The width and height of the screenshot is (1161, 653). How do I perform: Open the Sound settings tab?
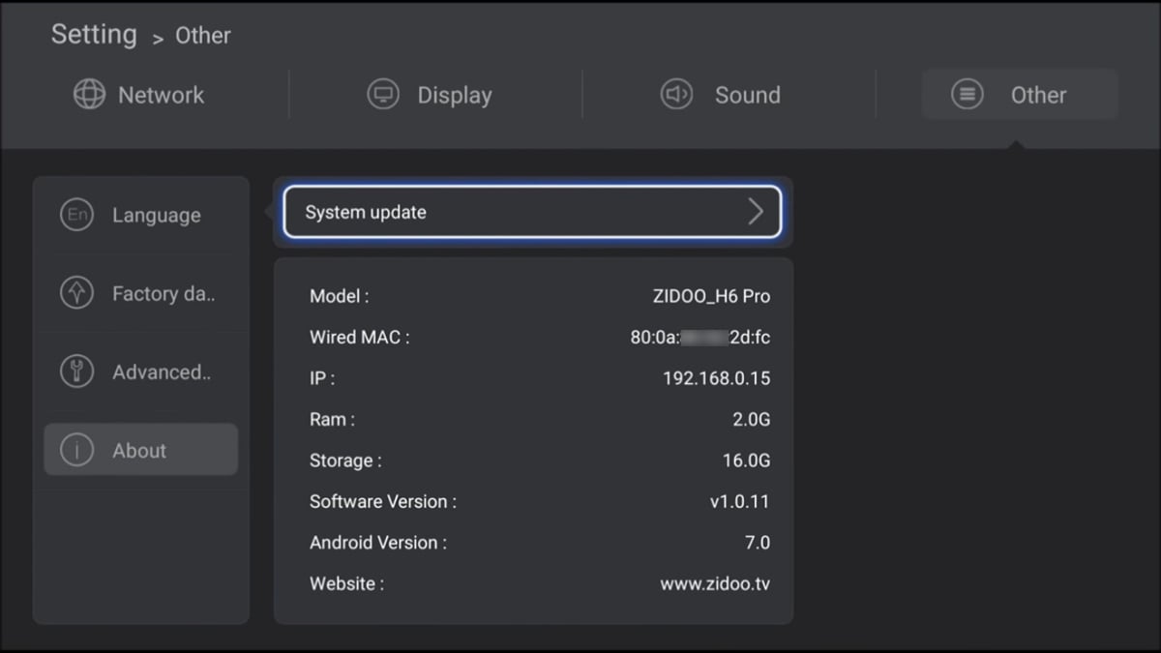pos(720,94)
